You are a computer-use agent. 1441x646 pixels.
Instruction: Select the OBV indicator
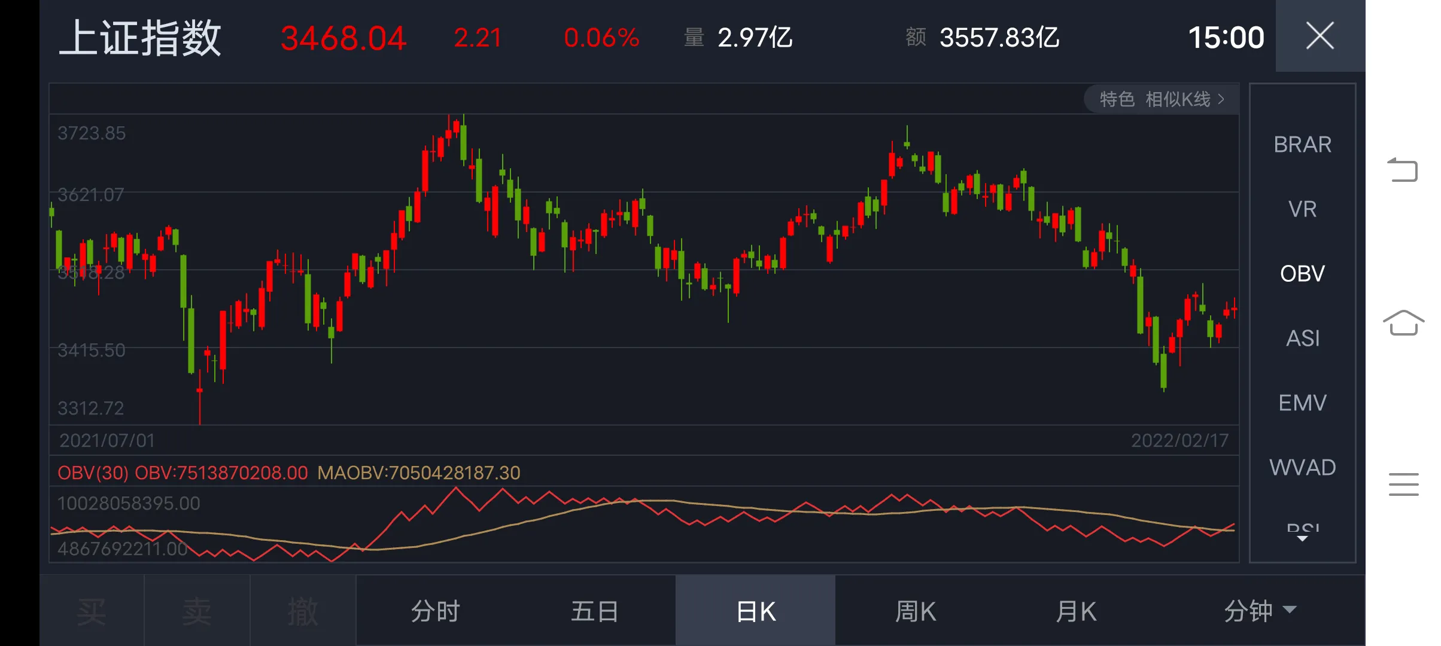1302,274
